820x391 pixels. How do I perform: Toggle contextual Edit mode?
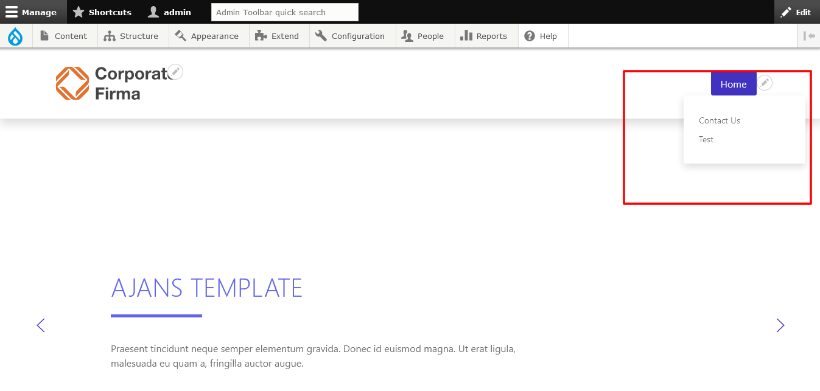pos(796,12)
